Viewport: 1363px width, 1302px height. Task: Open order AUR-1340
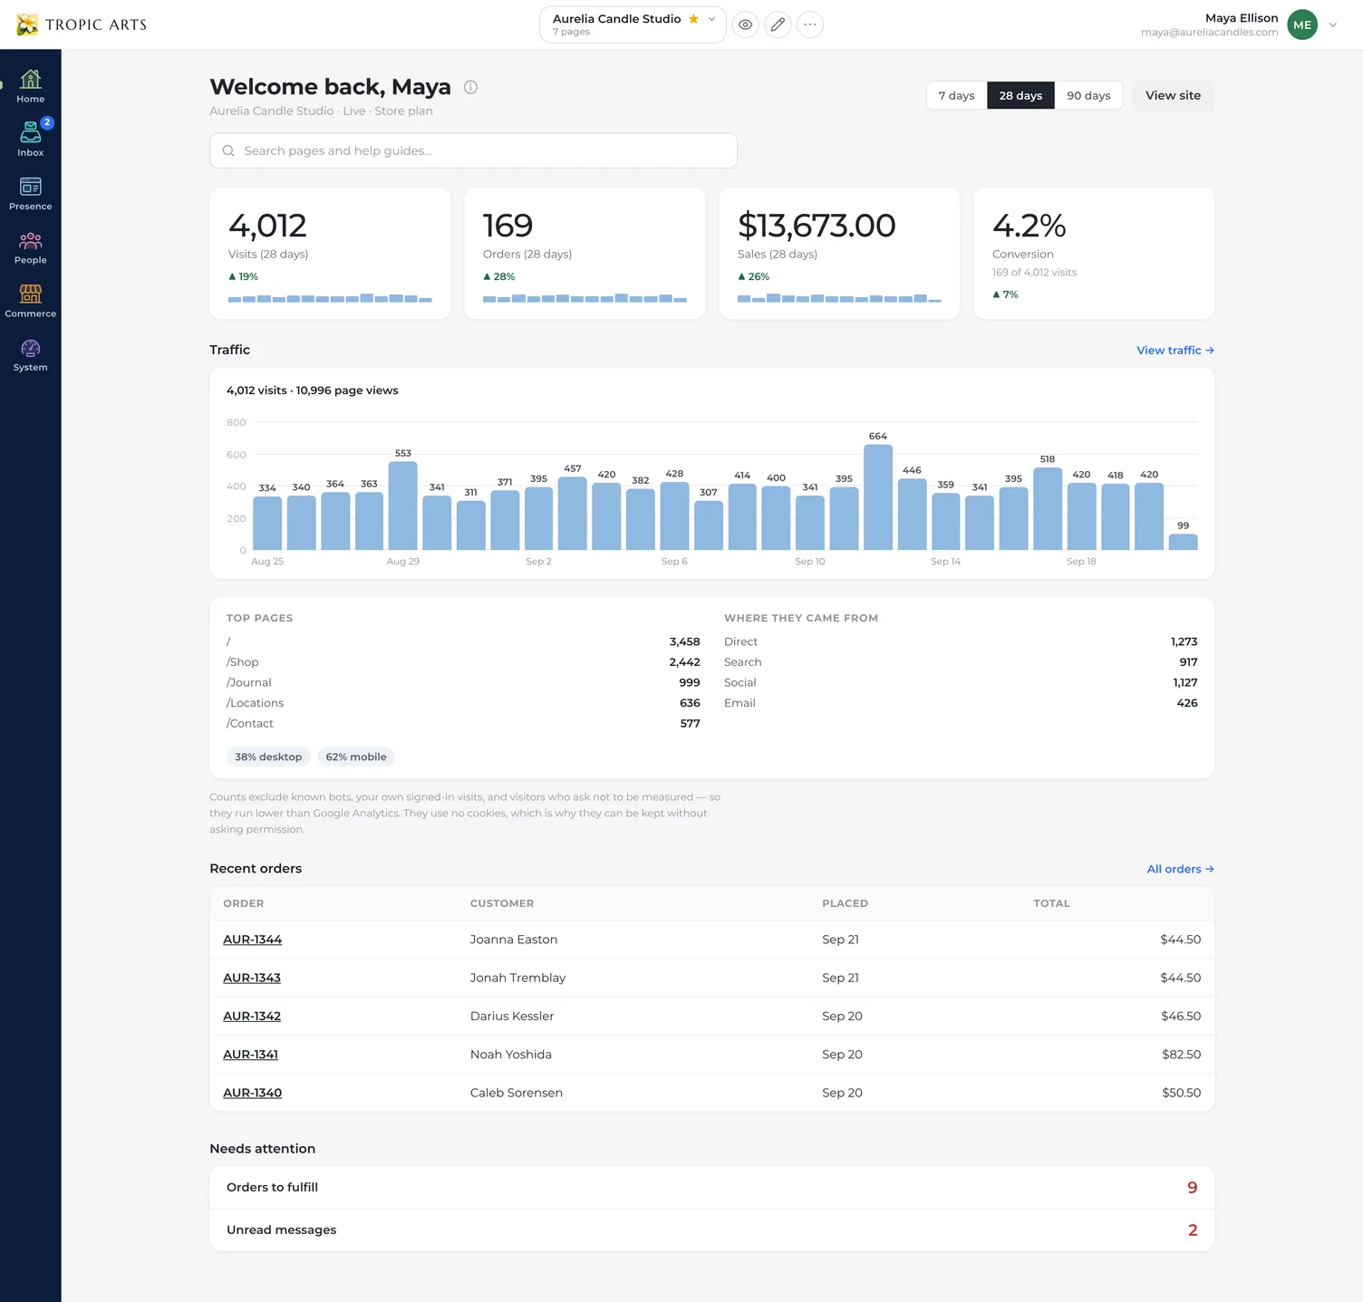click(x=252, y=1093)
